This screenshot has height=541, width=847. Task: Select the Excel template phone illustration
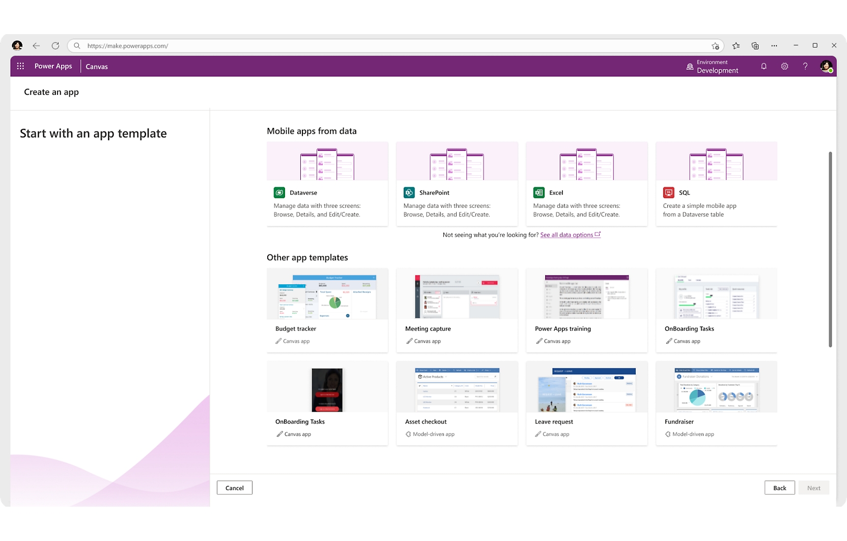pos(587,164)
